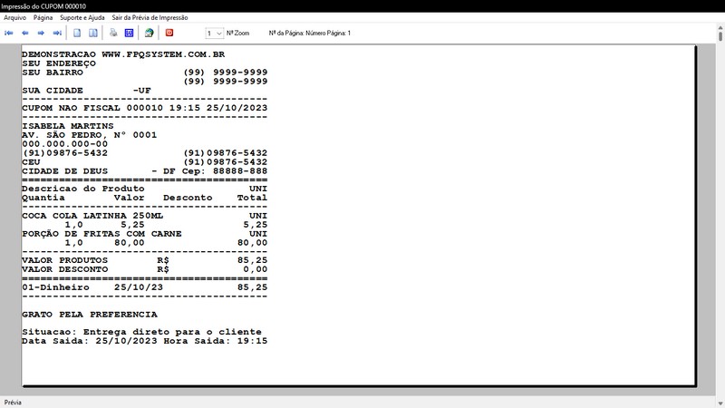725x408 pixels.
Task: Click the VALOR PRODUTOS total line
Action: 145,260
